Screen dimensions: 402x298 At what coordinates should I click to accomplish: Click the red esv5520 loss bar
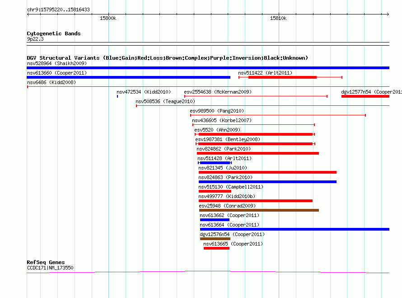point(256,134)
